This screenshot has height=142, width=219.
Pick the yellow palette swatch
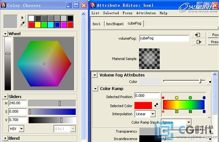[x=38, y=25]
